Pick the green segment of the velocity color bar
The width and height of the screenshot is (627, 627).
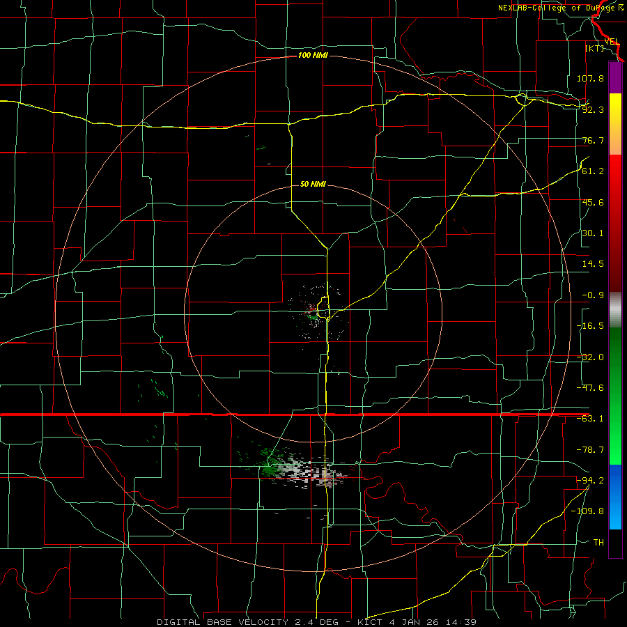[615, 396]
